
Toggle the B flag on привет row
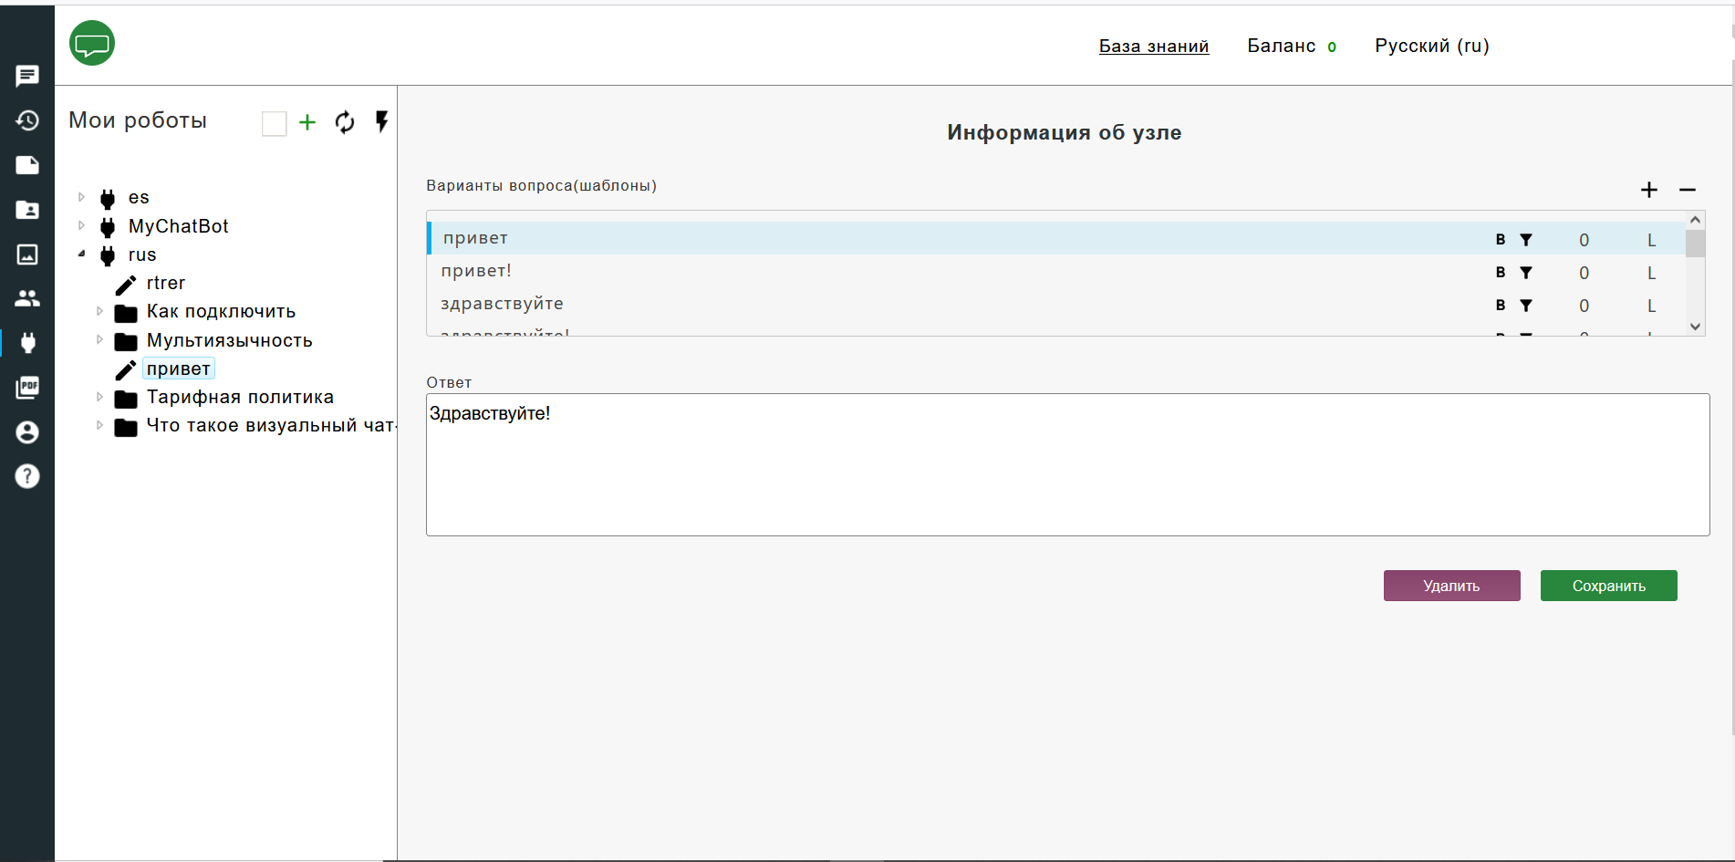(x=1501, y=240)
